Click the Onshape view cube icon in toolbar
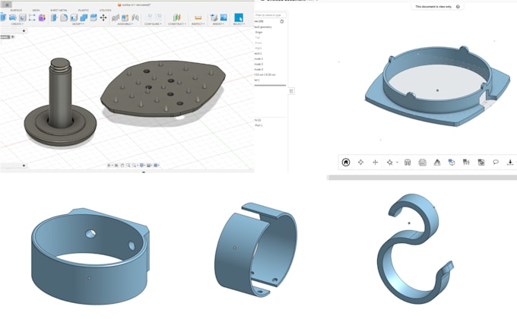 tap(452, 162)
